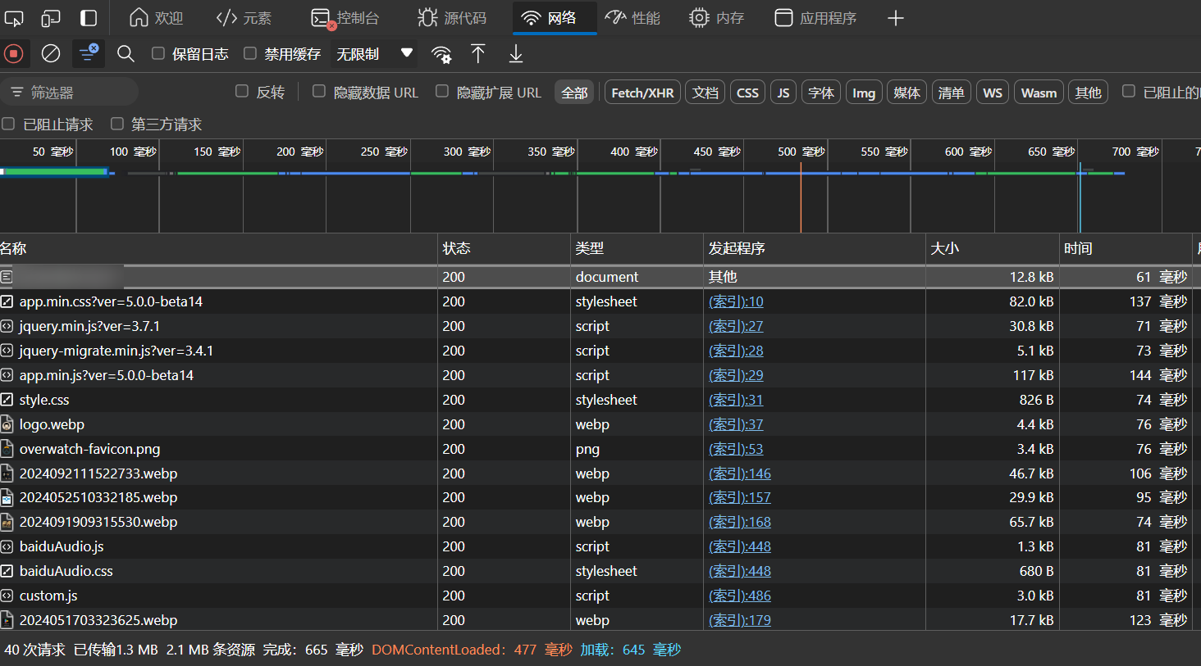This screenshot has width=1201, height=666.
Task: Check the 已阻止的 cookies checkbox at right
Action: [1129, 91]
